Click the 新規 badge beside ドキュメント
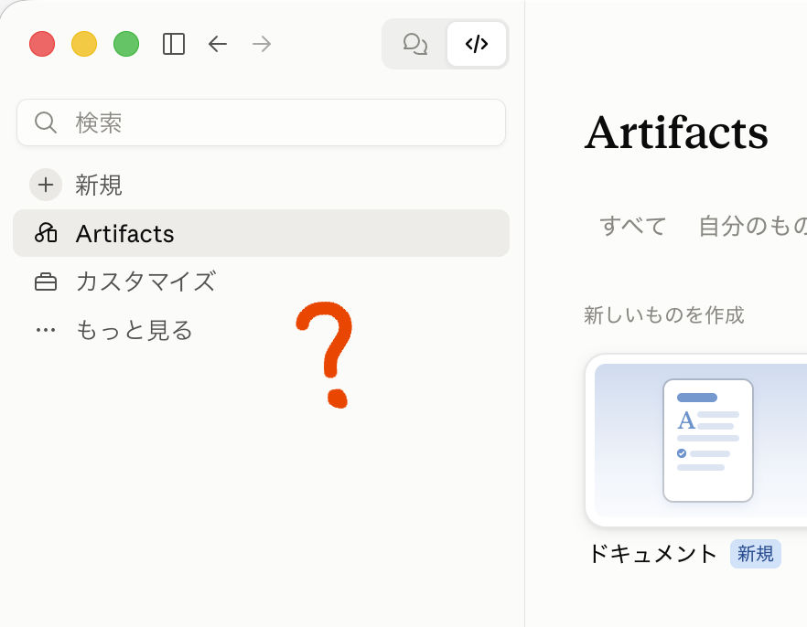This screenshot has height=627, width=807. (x=756, y=554)
